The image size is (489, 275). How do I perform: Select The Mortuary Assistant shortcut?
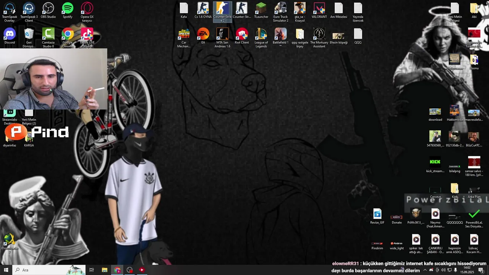pyautogui.click(x=319, y=38)
